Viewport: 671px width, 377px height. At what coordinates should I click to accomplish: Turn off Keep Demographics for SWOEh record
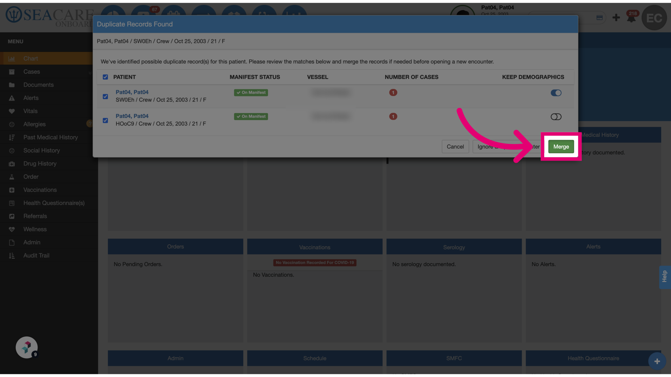556,93
